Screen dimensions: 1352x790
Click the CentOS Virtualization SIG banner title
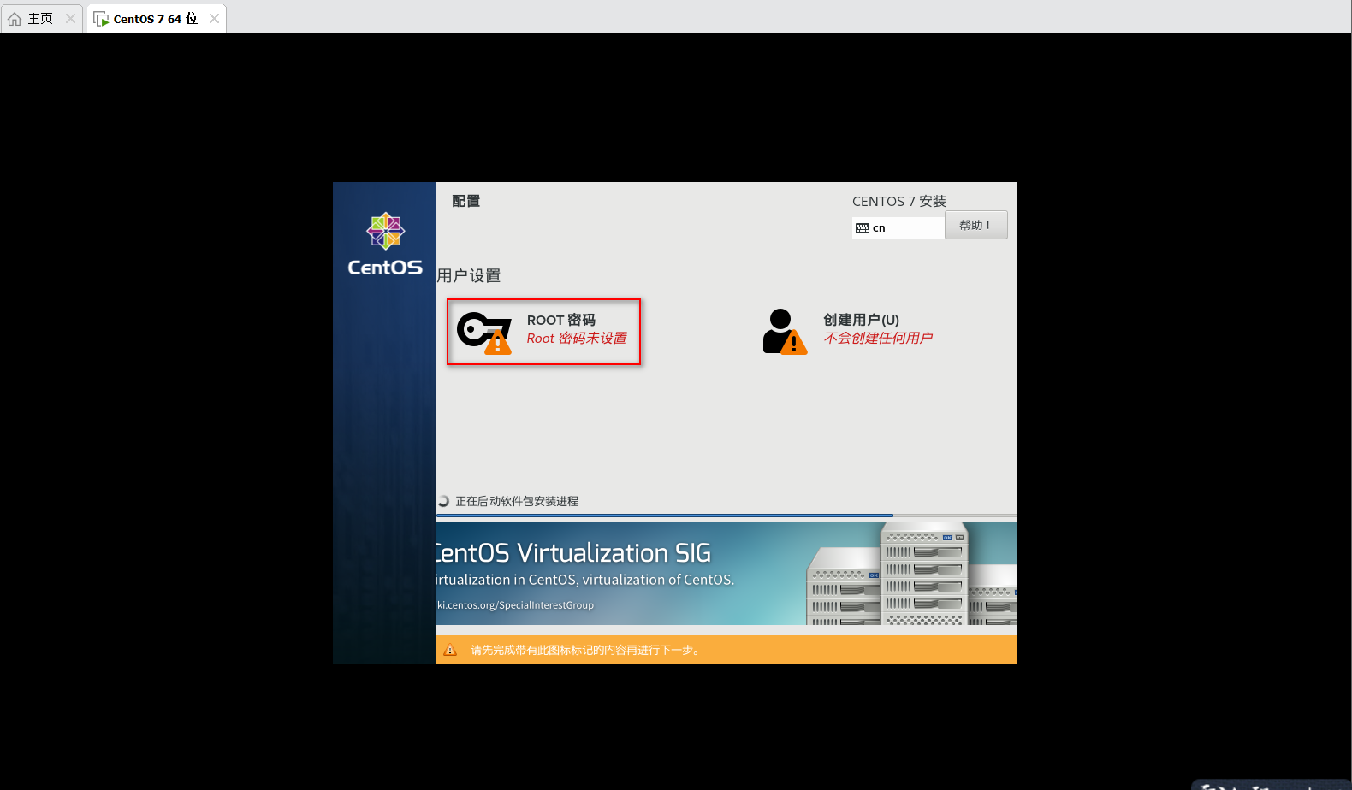pos(573,553)
